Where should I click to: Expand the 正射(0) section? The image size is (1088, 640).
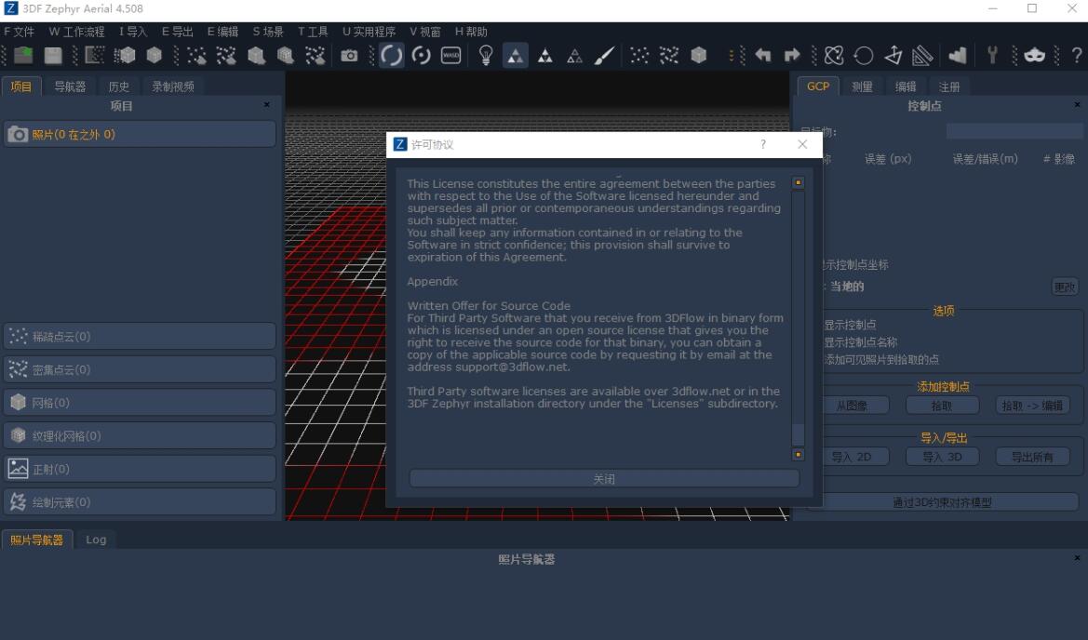(x=141, y=469)
